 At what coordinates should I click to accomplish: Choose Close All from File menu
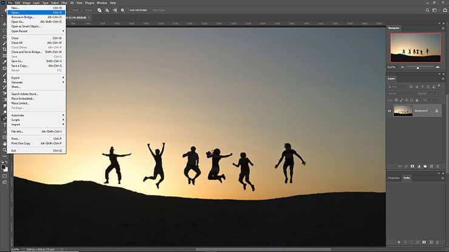(36, 42)
